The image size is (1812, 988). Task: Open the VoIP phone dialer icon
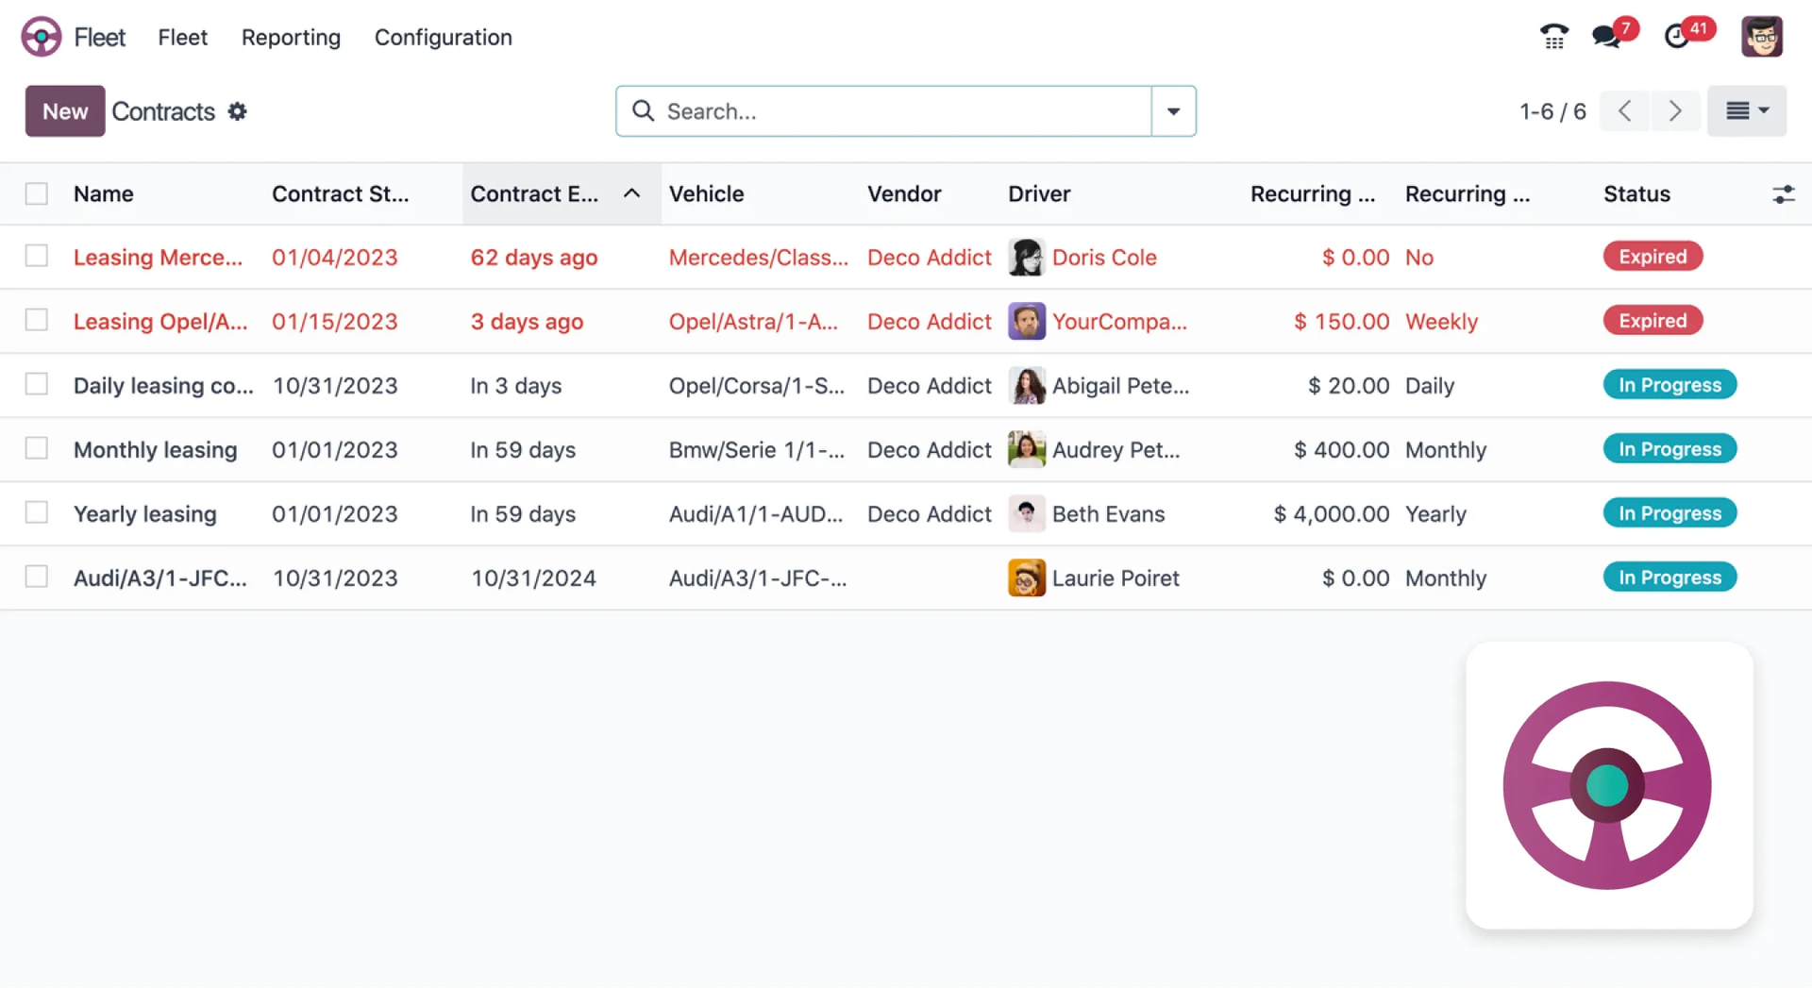(x=1553, y=36)
